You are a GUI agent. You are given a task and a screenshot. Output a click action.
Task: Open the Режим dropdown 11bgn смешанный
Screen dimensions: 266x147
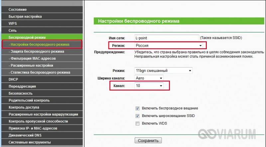[x=163, y=70]
